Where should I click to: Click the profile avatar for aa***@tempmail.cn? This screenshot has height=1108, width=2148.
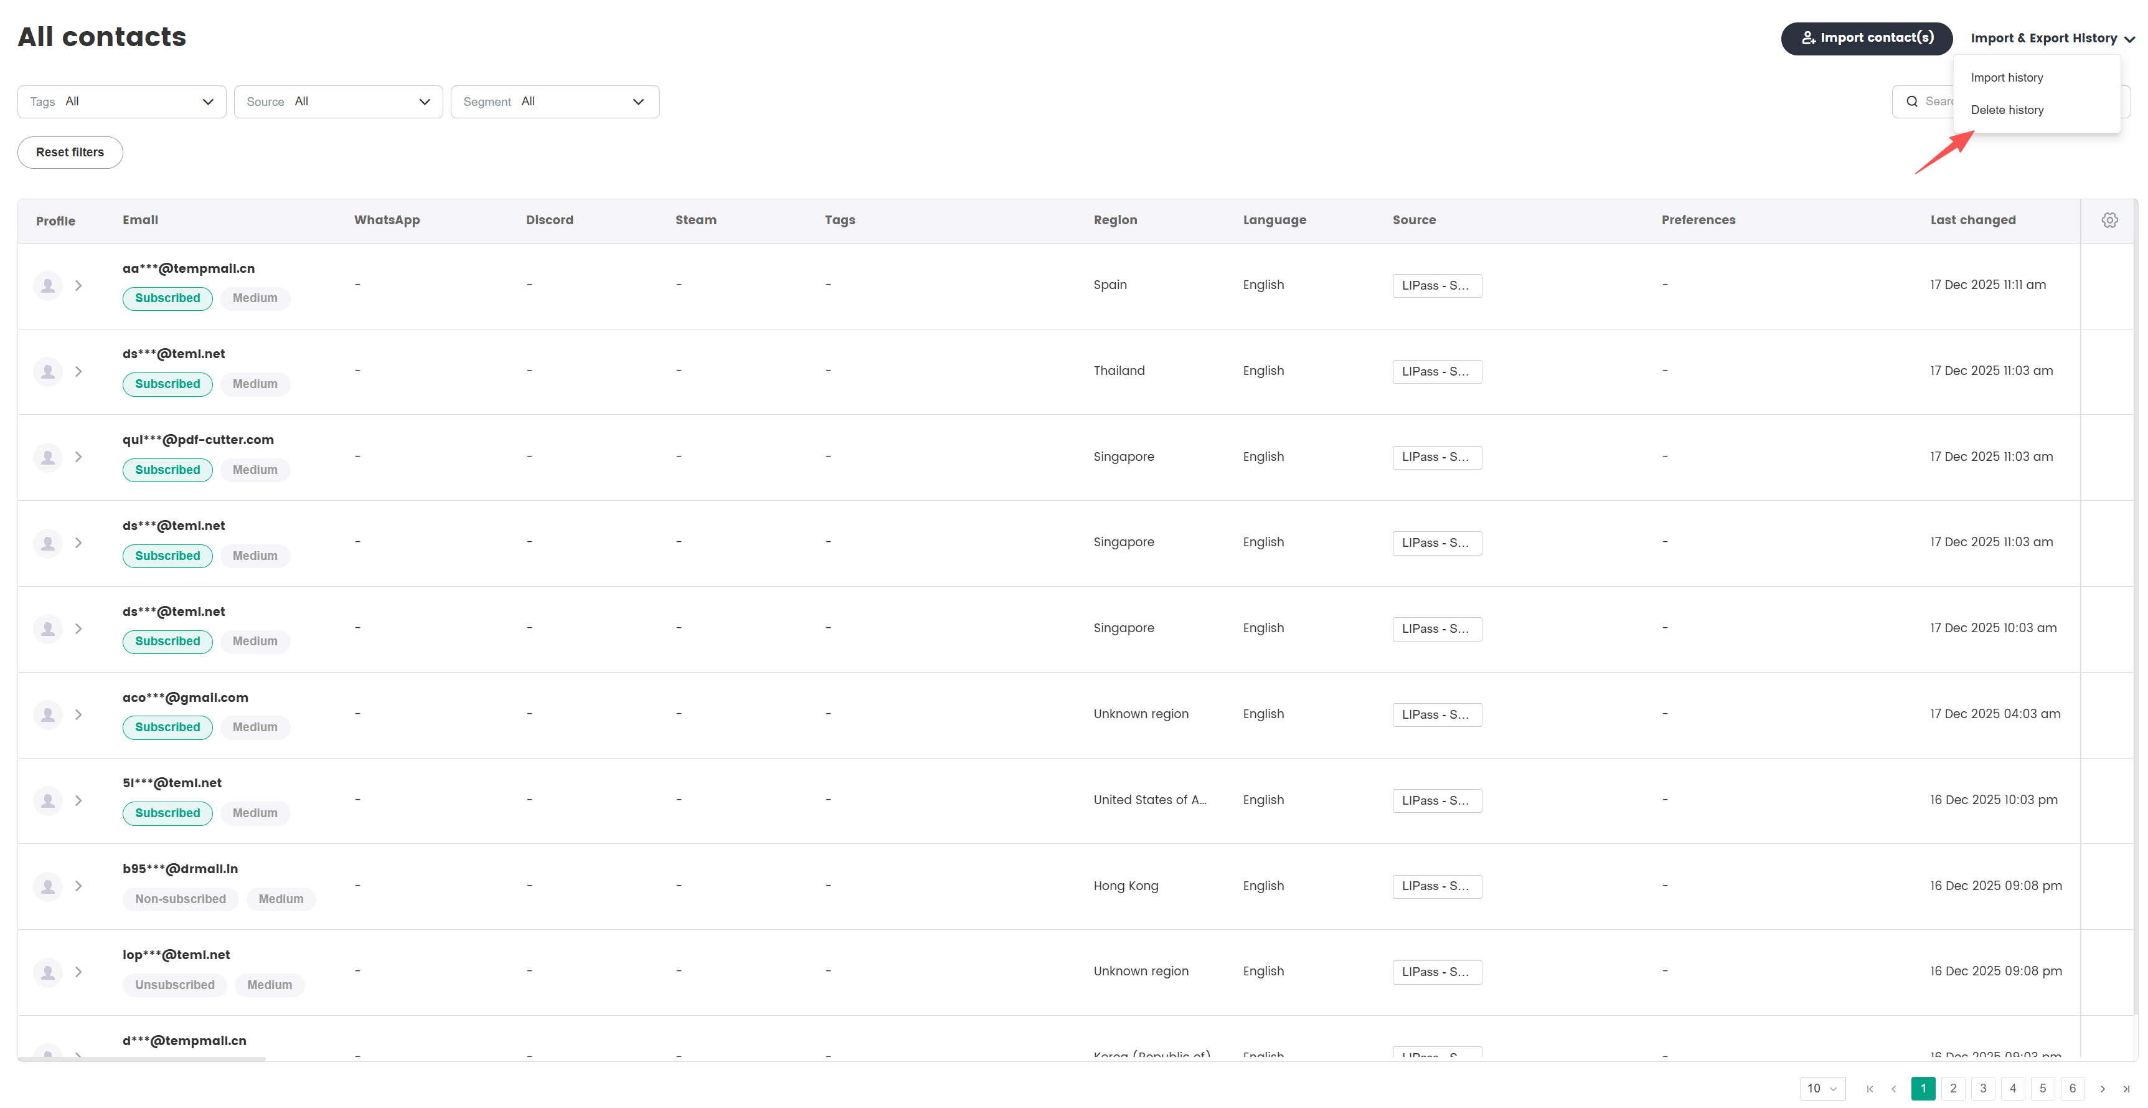(49, 285)
